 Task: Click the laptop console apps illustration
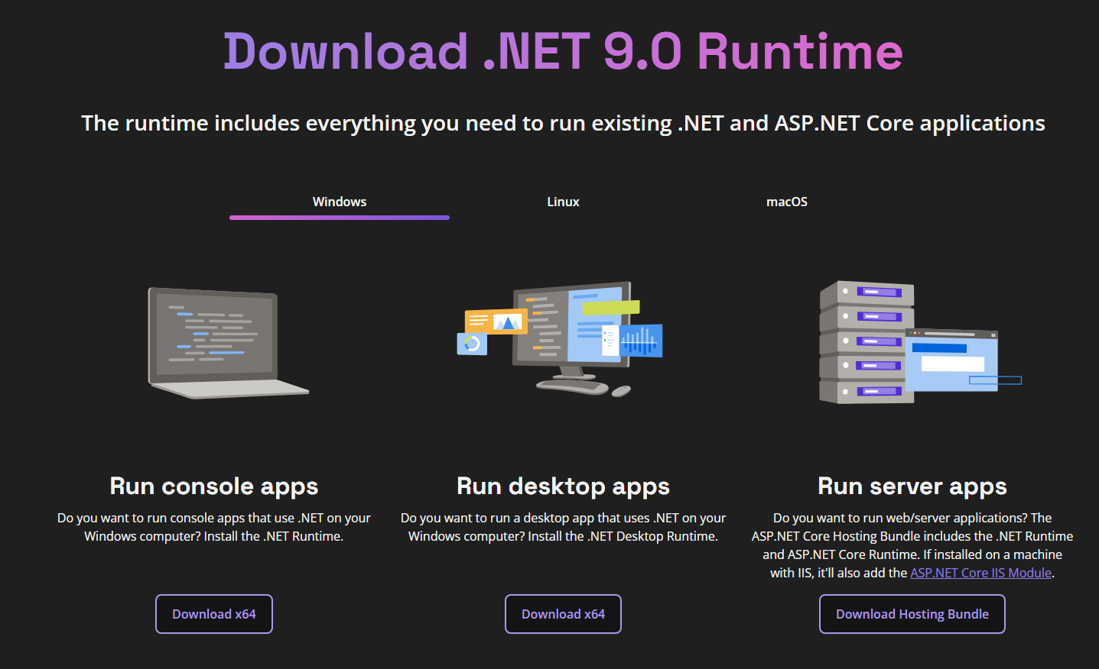click(x=229, y=343)
